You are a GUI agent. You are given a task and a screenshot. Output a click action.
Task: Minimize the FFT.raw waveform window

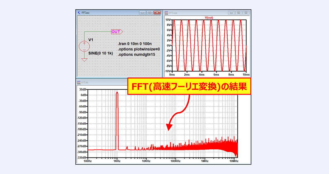coord(231,12)
